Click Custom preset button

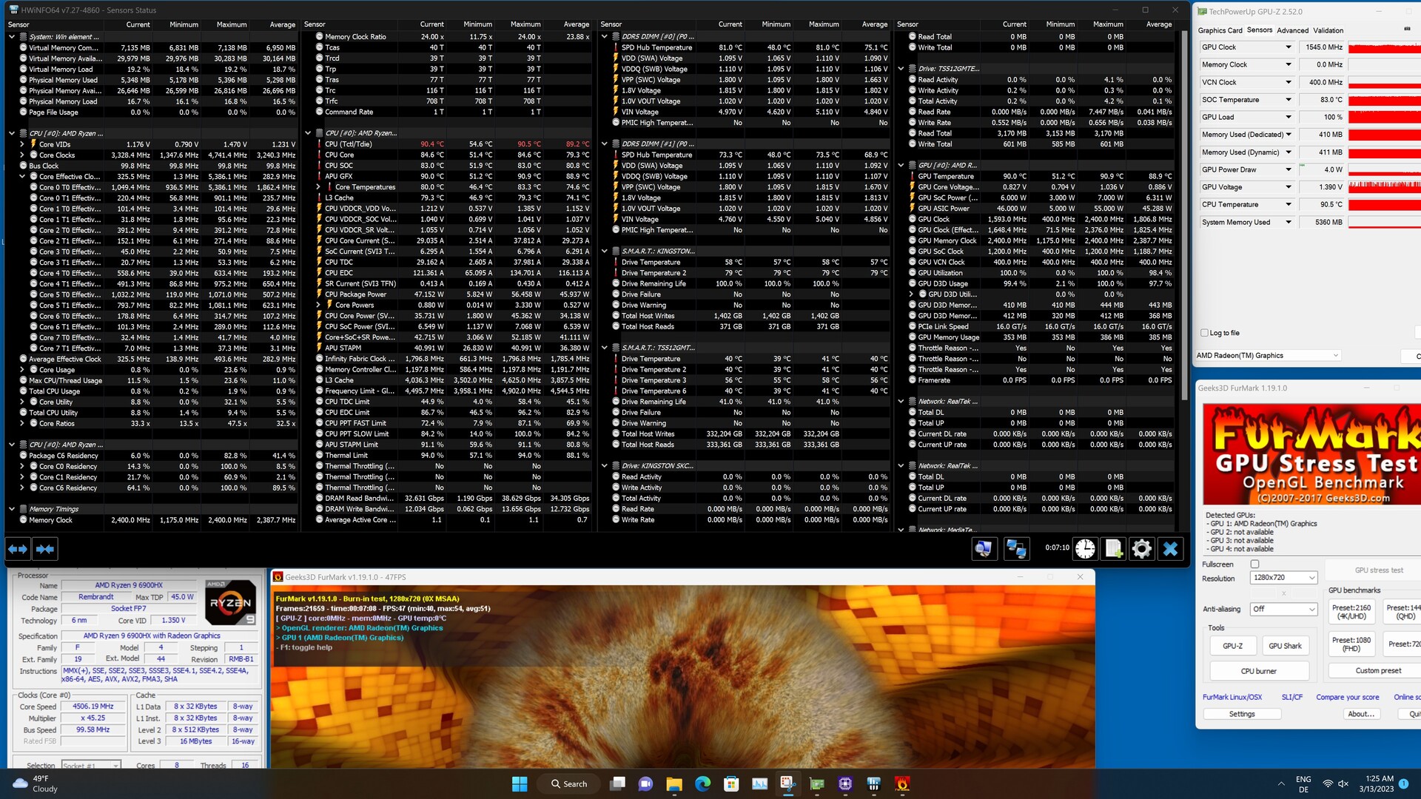pyautogui.click(x=1377, y=670)
